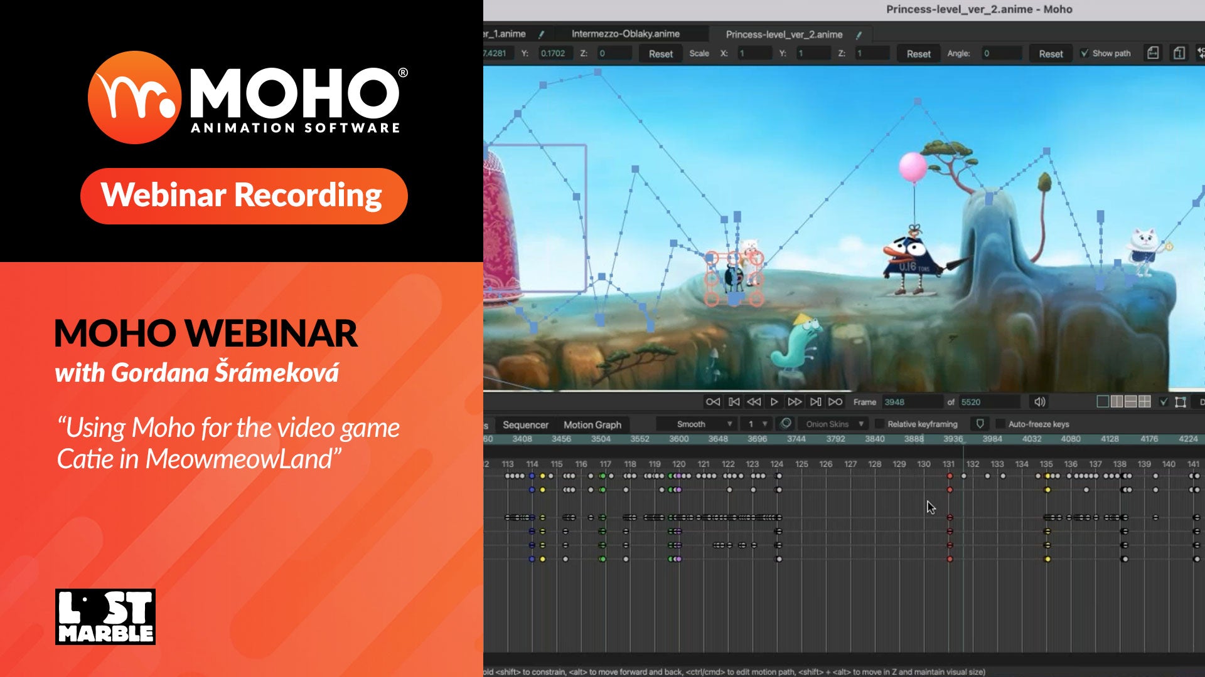Viewport: 1205px width, 677px height.
Task: Toggle the onion skin circle icon
Action: (785, 424)
